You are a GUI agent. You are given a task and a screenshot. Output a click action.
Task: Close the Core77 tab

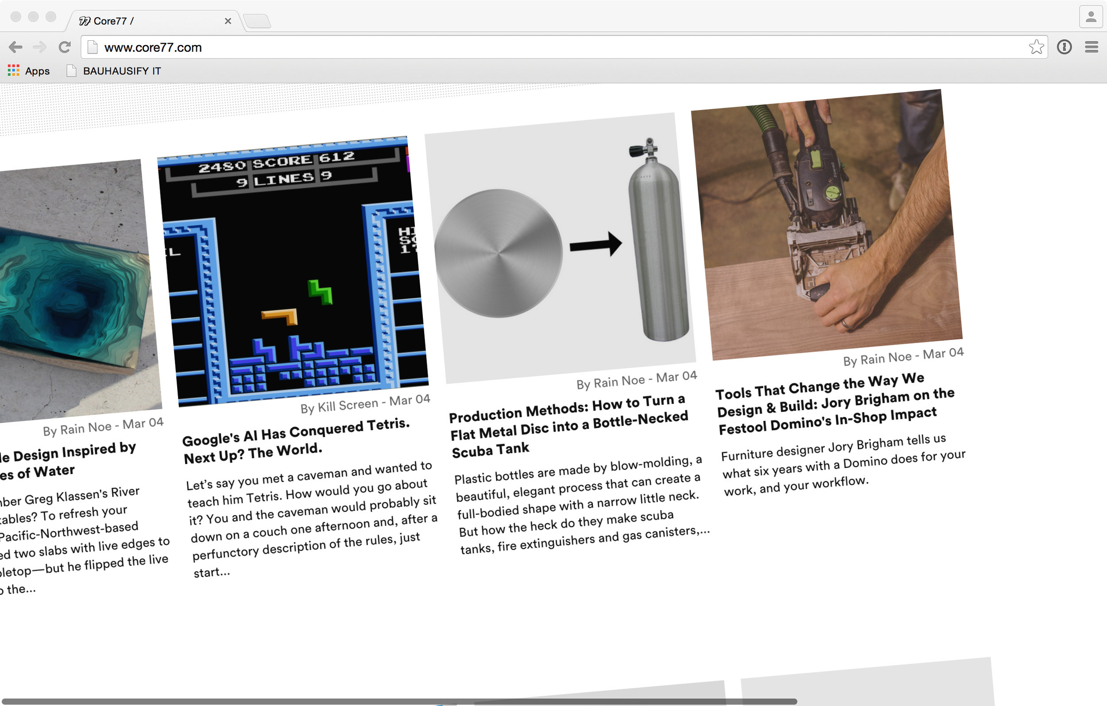[x=228, y=21]
